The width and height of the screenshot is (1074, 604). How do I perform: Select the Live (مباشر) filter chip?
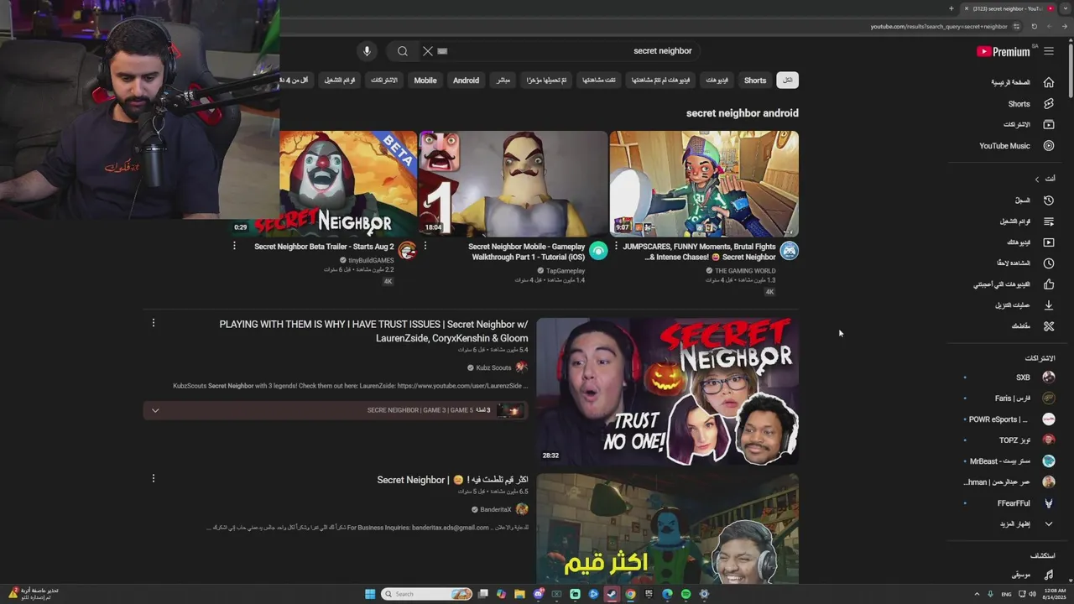click(503, 81)
